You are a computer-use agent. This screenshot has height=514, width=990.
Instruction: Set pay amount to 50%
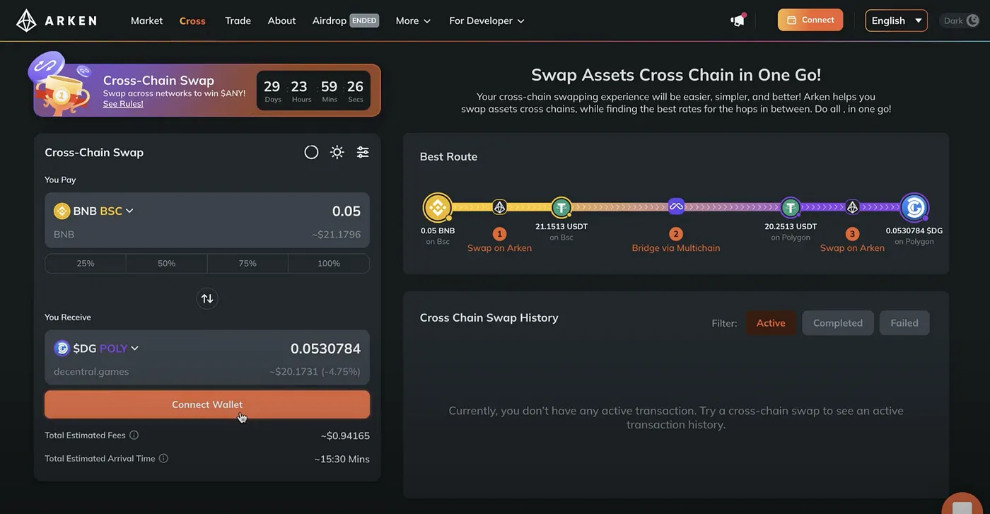click(167, 264)
